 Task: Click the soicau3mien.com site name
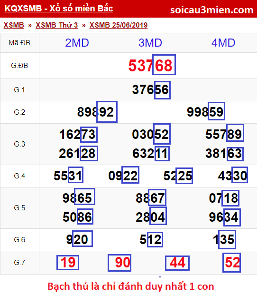click(211, 10)
